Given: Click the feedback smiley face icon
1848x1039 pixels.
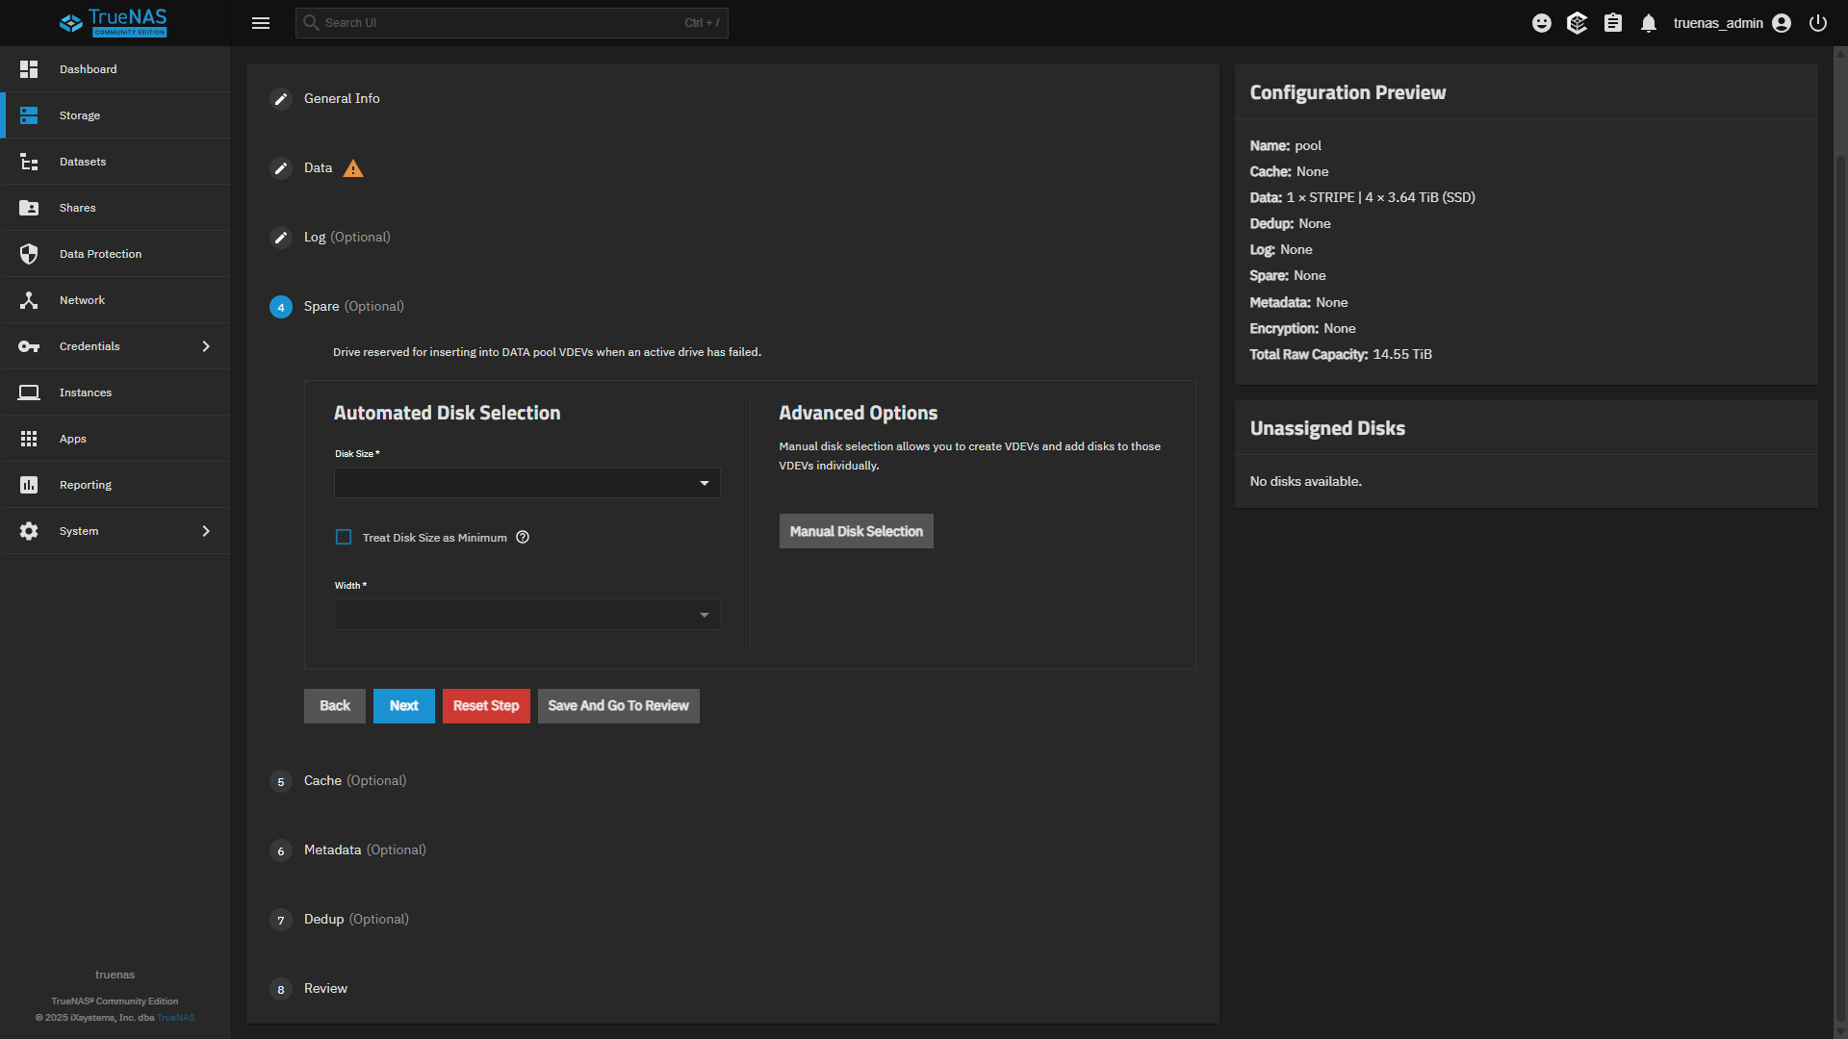Looking at the screenshot, I should [1541, 23].
